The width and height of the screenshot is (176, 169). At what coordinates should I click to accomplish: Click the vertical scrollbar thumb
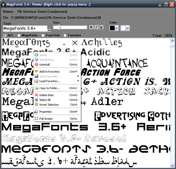coord(172,46)
